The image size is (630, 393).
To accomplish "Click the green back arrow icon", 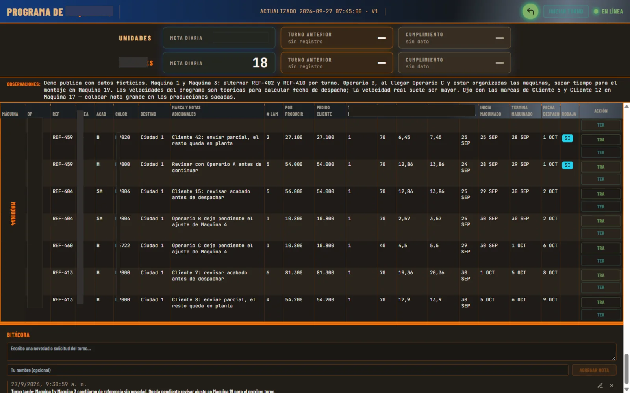I will click(x=530, y=11).
